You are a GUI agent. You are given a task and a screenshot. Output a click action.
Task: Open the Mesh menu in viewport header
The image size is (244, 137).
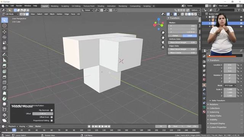pyautogui.click(x=52, y=14)
